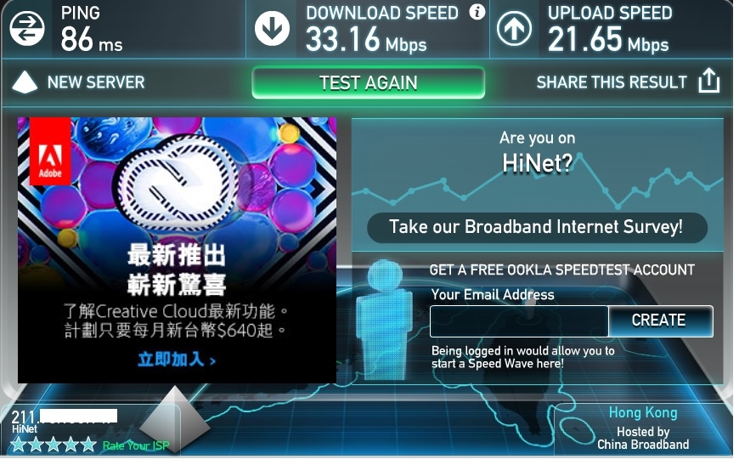Start the test with Test Again

369,82
